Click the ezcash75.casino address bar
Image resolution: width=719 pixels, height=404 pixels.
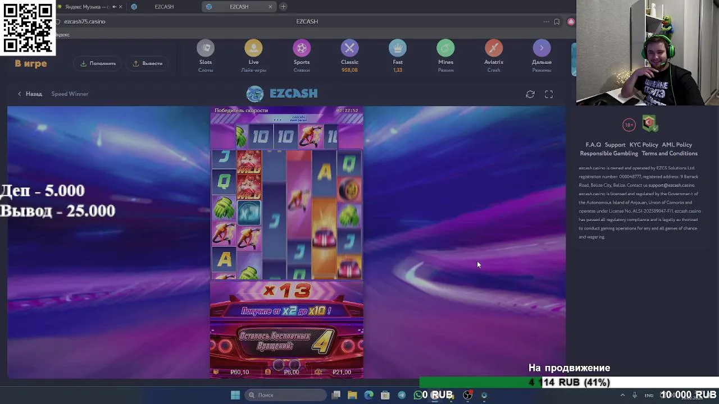(x=84, y=21)
